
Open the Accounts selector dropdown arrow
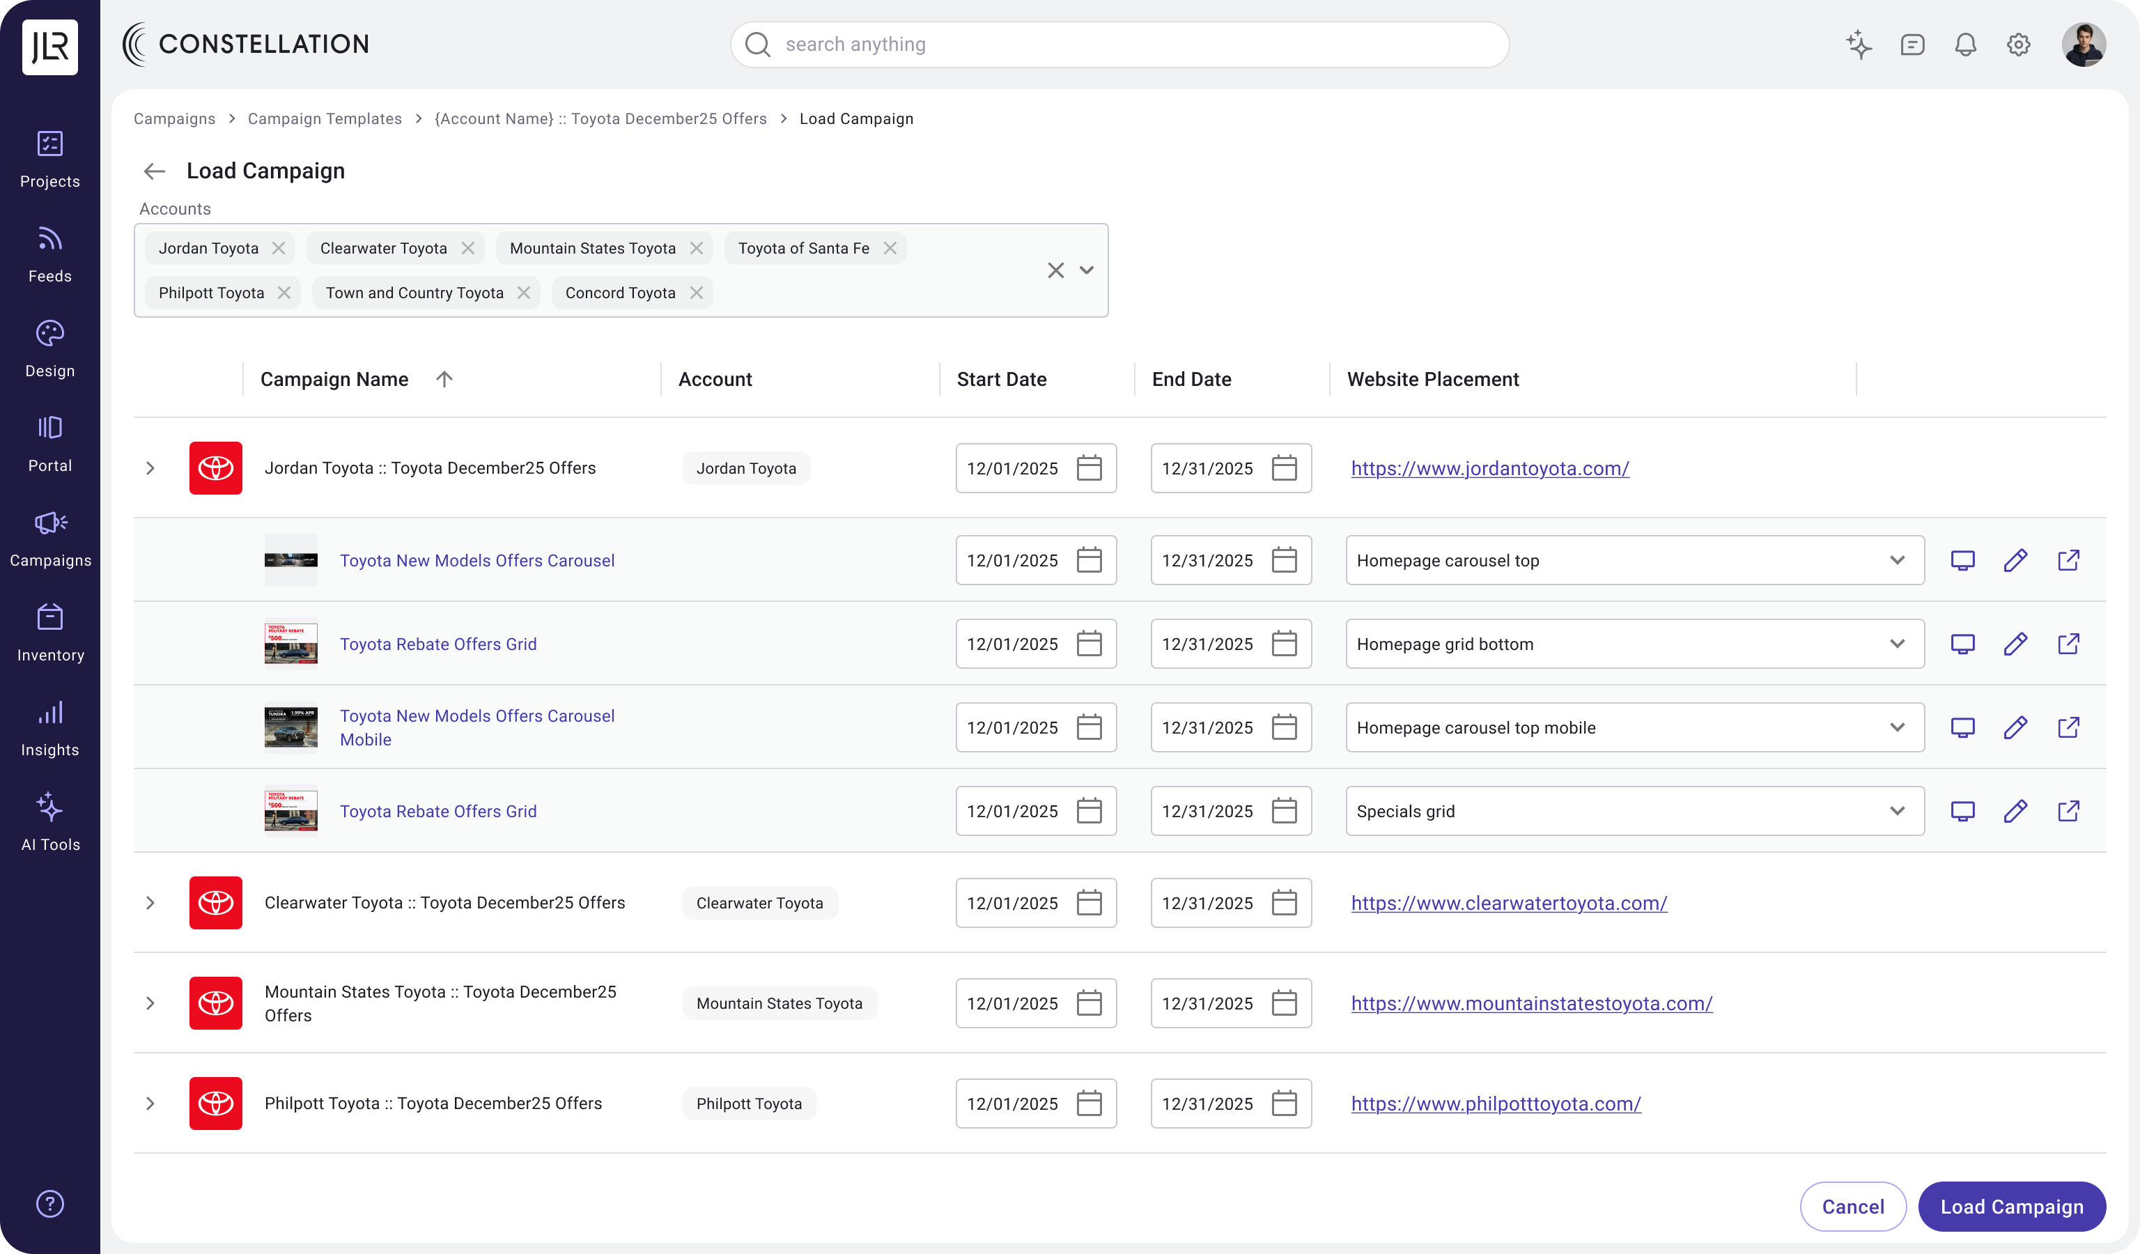pyautogui.click(x=1086, y=270)
